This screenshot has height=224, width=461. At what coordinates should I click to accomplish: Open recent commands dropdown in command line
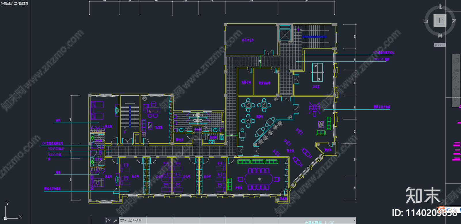click(123, 221)
